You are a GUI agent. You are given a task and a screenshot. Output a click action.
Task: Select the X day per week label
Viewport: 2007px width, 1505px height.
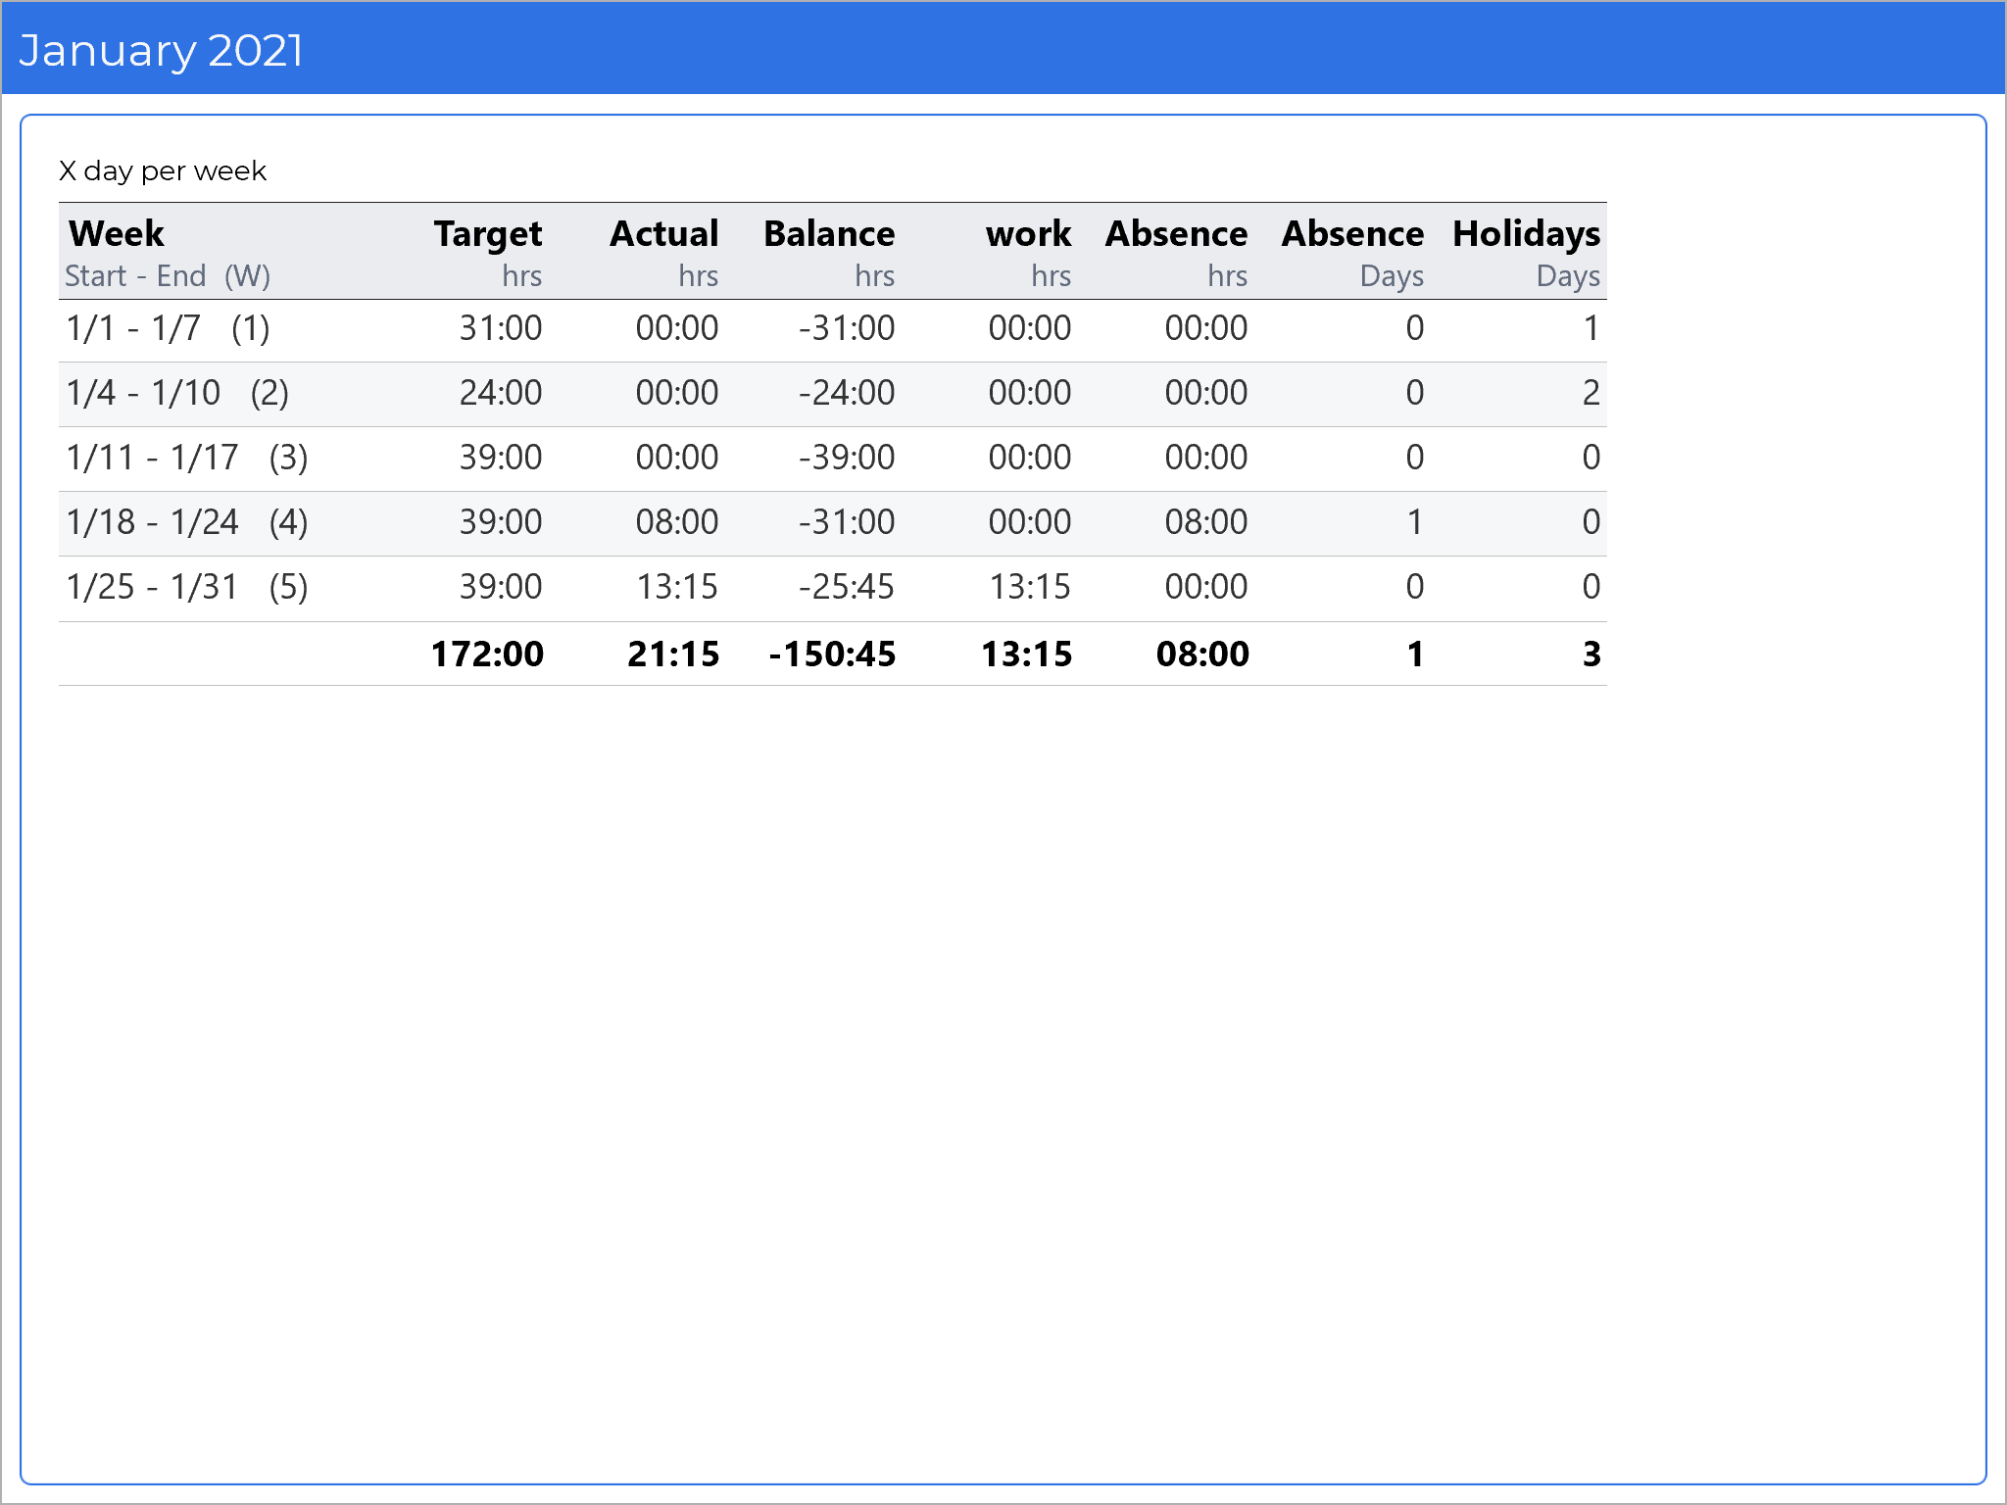coord(163,171)
